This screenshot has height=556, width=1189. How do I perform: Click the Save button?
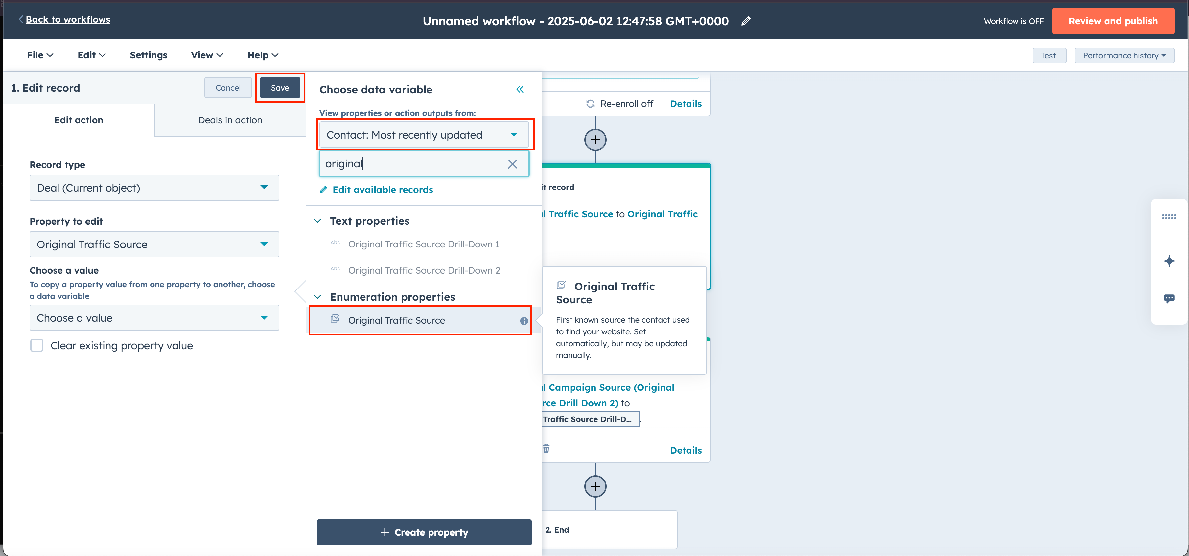[x=280, y=88]
